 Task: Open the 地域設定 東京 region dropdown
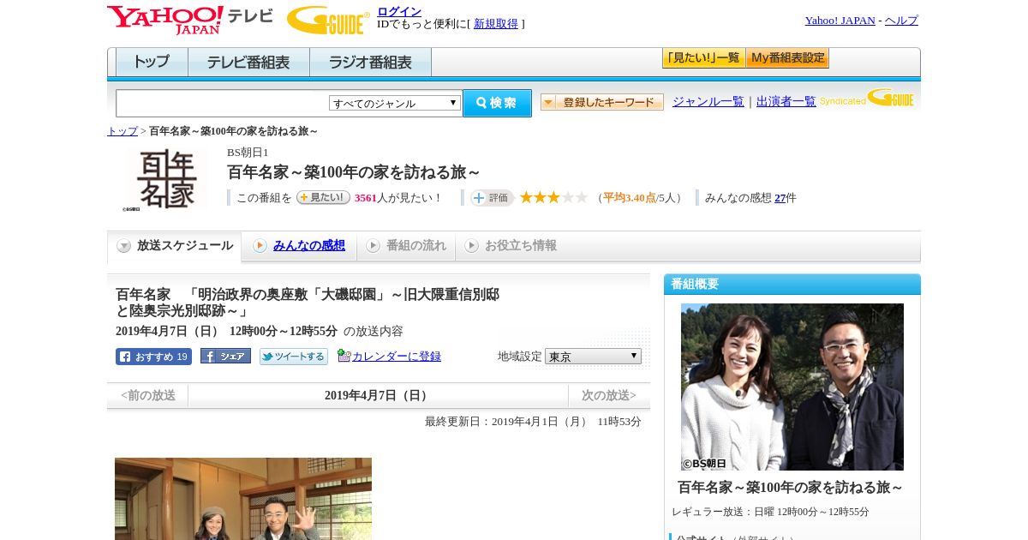(593, 356)
